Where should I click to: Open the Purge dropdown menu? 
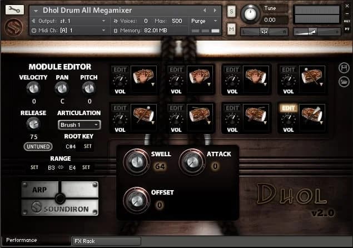point(204,21)
